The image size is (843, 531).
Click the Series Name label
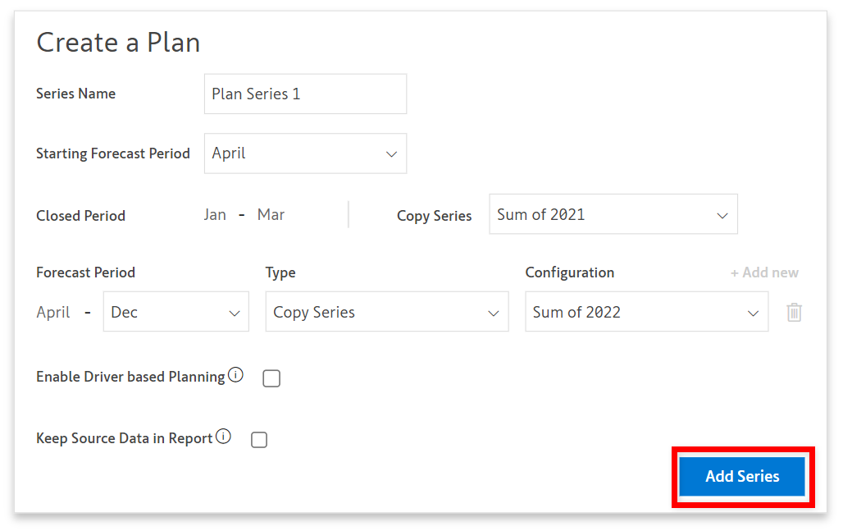pos(75,94)
